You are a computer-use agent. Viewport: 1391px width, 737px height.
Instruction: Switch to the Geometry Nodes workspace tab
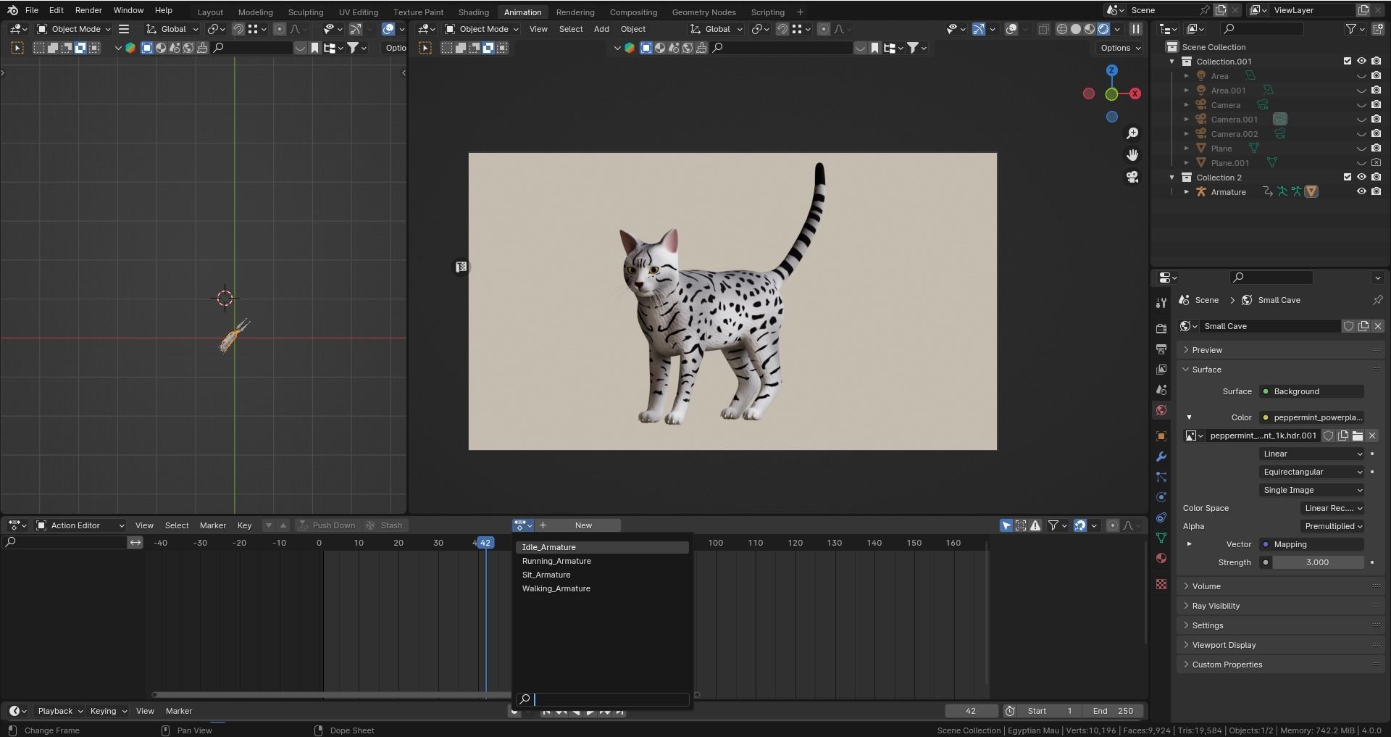click(703, 12)
